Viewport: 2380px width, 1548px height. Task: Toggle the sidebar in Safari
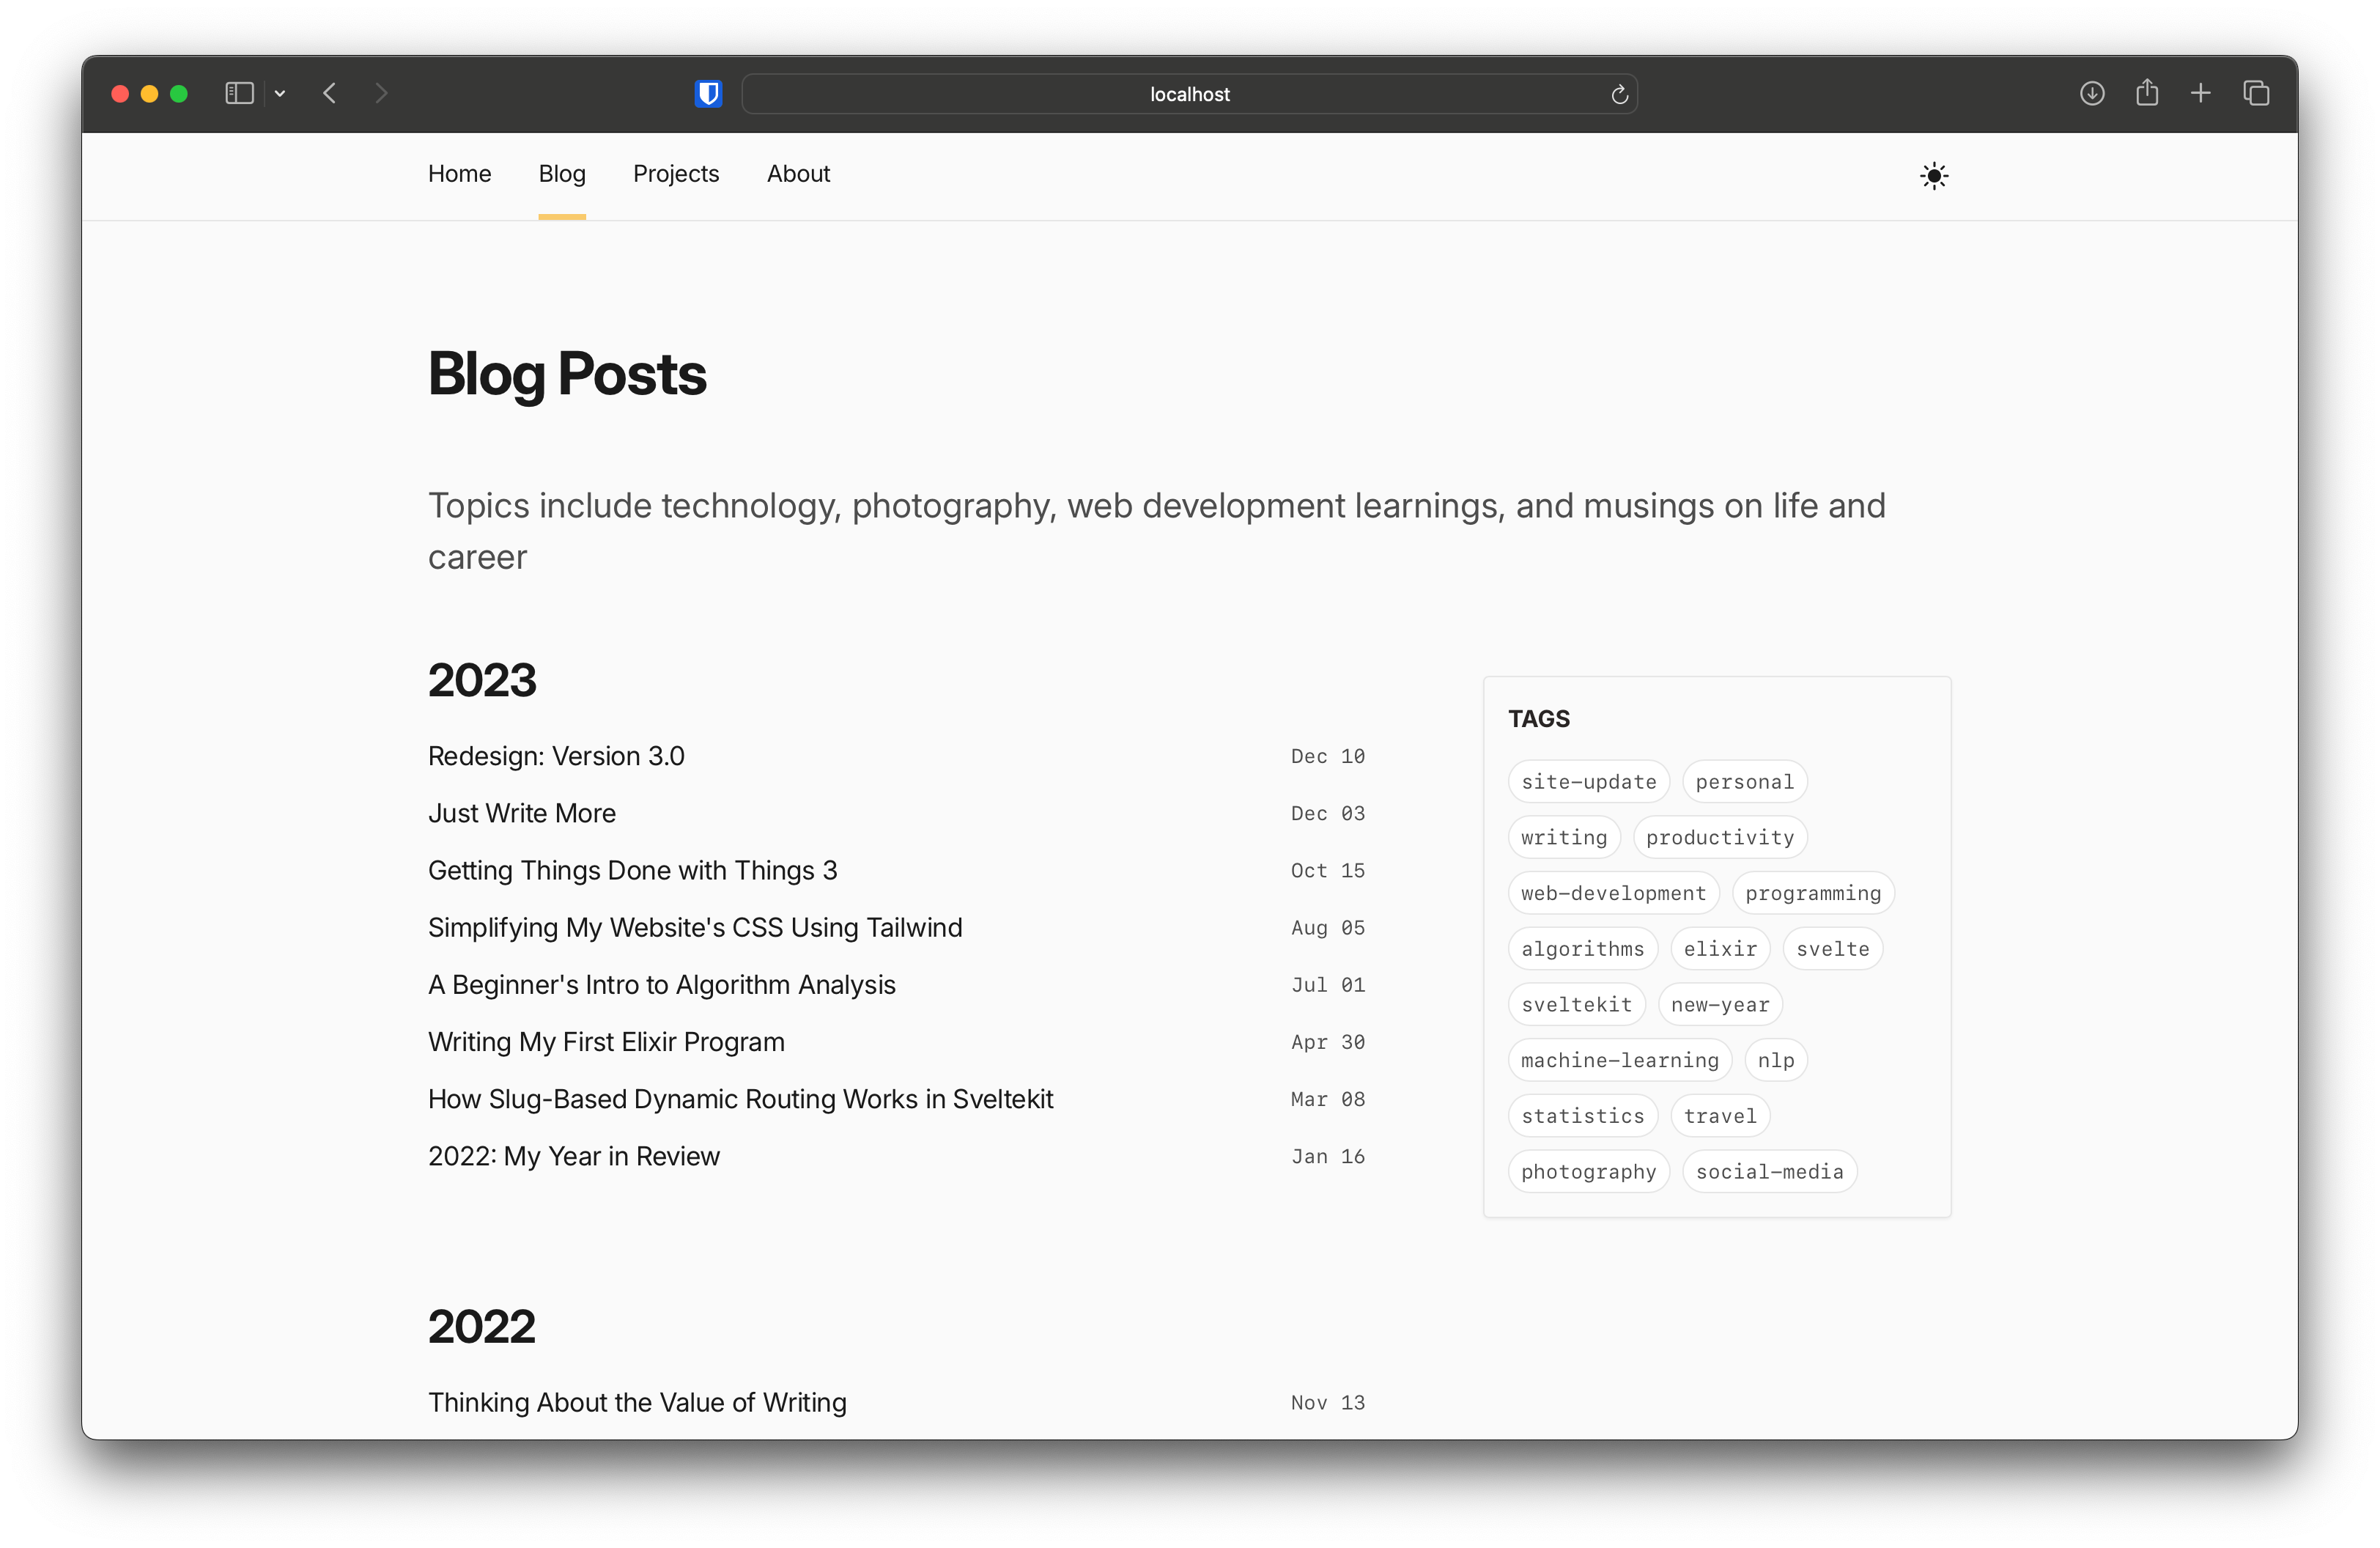click(239, 93)
